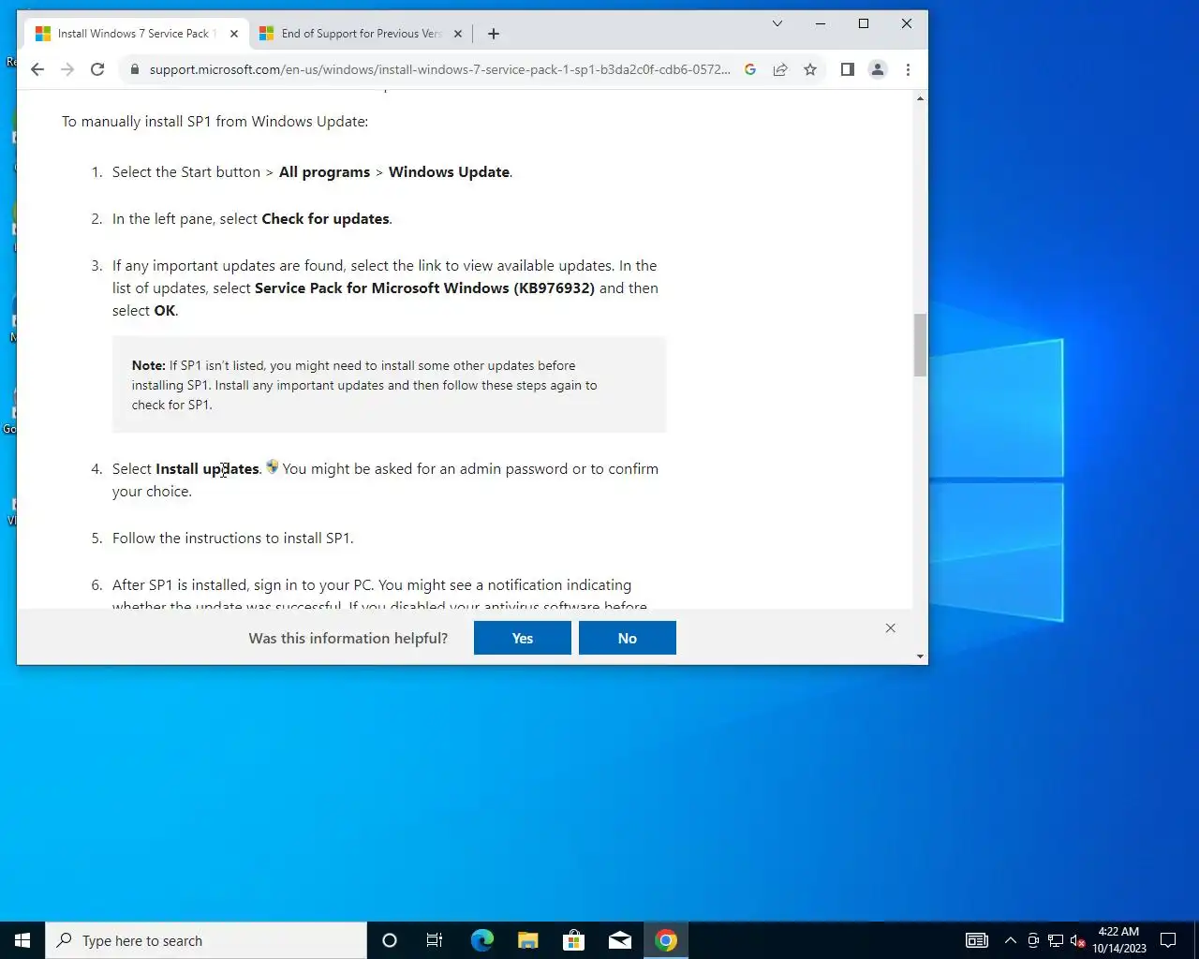This screenshot has height=959, width=1199.
Task: Open the tab search chevron in Chrome
Action: coord(777,23)
